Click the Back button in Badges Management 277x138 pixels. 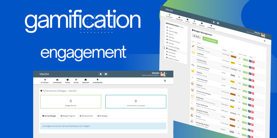[196, 36]
